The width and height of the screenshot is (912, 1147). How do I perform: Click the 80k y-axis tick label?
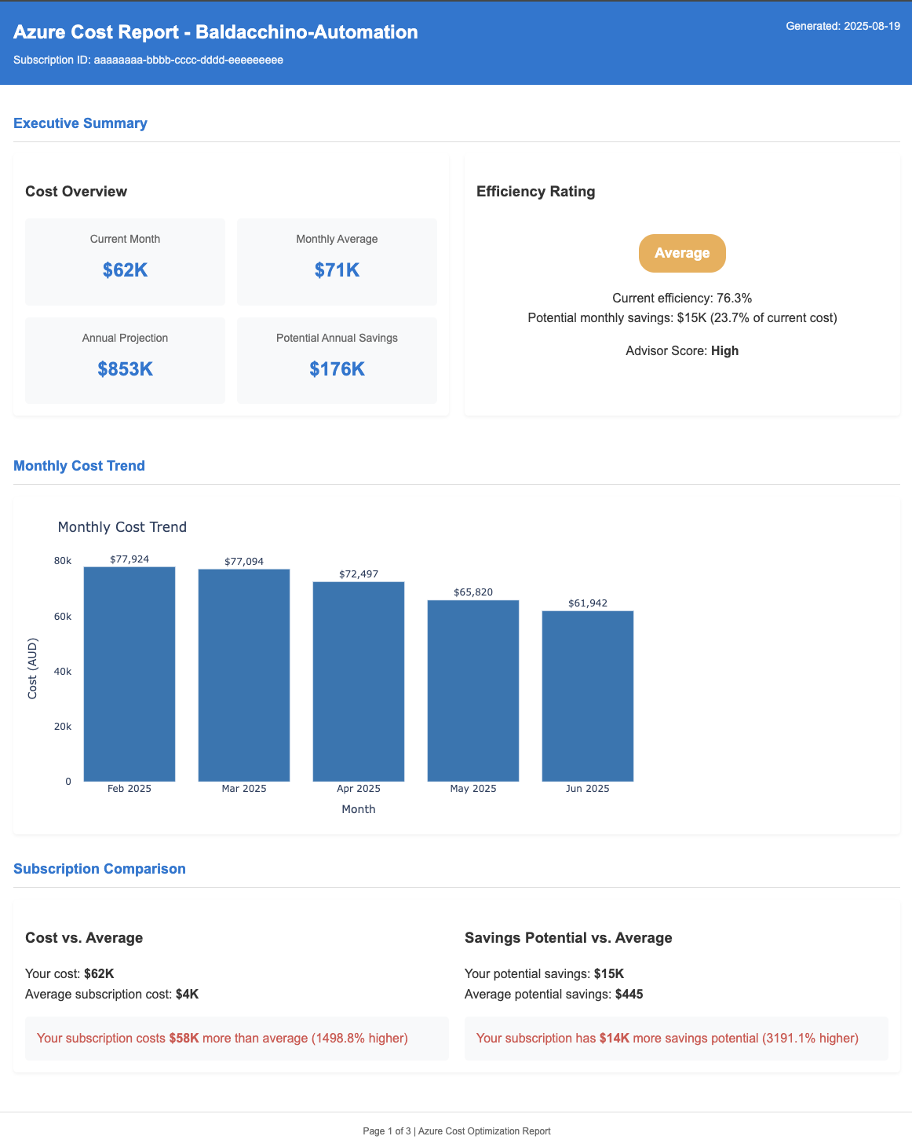(x=63, y=561)
